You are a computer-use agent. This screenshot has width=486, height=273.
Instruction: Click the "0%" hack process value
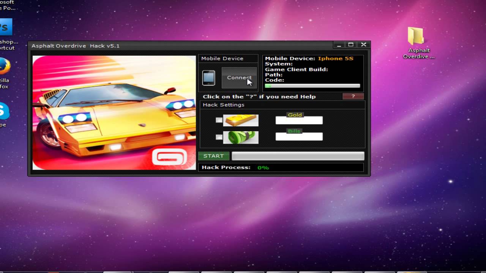[x=263, y=168]
